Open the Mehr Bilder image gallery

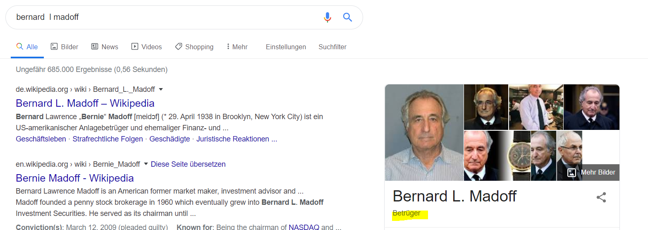[592, 172]
